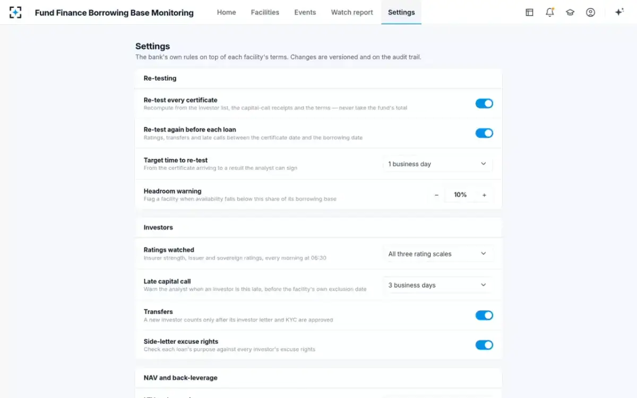Toggle Re-test every certificate switch

coord(484,103)
